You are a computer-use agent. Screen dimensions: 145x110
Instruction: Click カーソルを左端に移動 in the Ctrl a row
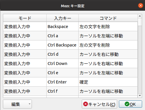(108, 36)
